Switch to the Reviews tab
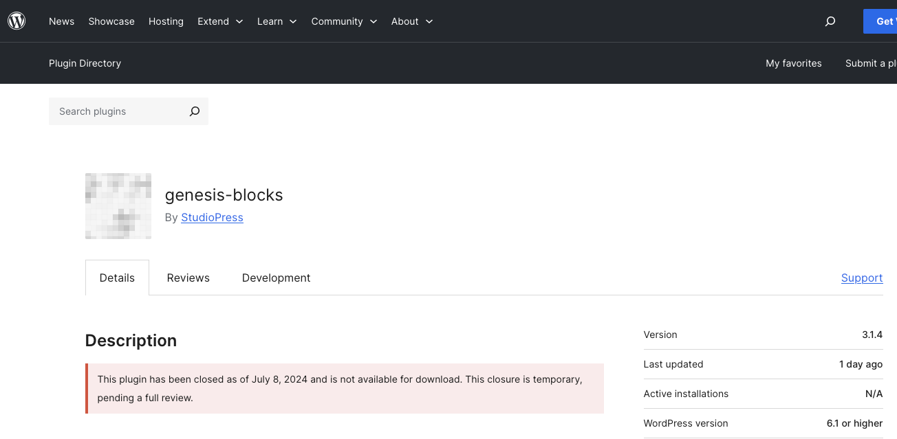 (x=188, y=278)
